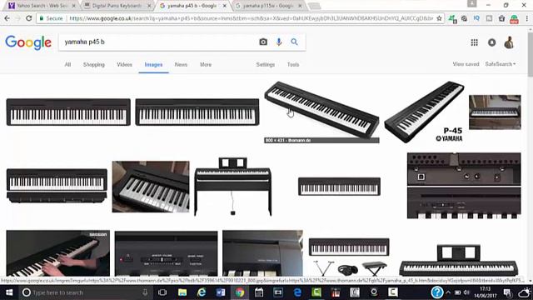Open Microsoft Word from taskbar

pyautogui.click(x=221, y=292)
